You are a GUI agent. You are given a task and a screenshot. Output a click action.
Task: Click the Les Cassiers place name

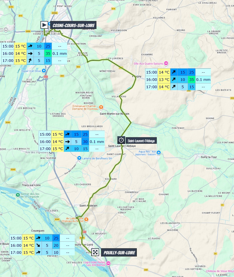[83, 184]
